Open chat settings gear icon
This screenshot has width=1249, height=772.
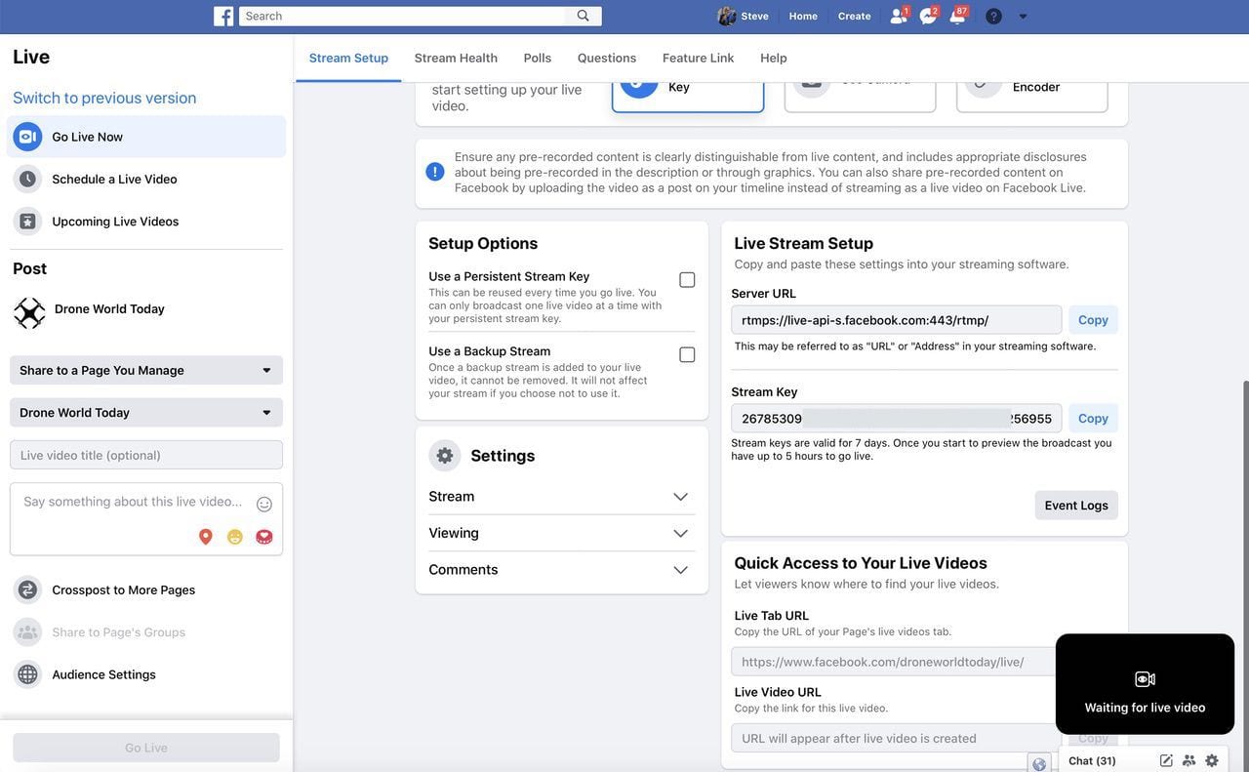[1212, 760]
